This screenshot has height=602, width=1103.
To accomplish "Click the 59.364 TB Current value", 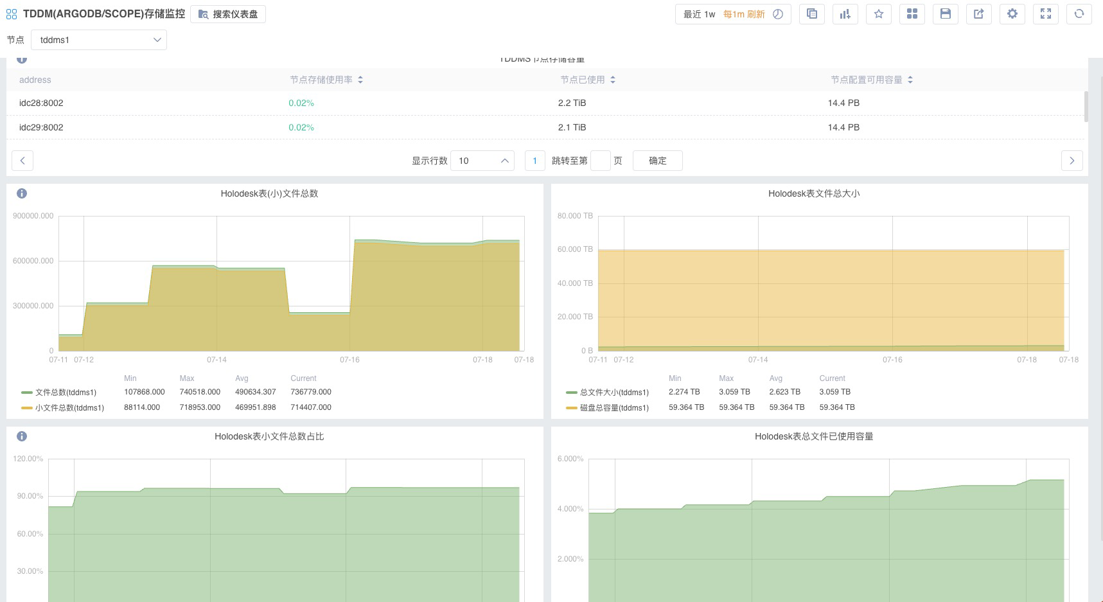I will pyautogui.click(x=837, y=407).
